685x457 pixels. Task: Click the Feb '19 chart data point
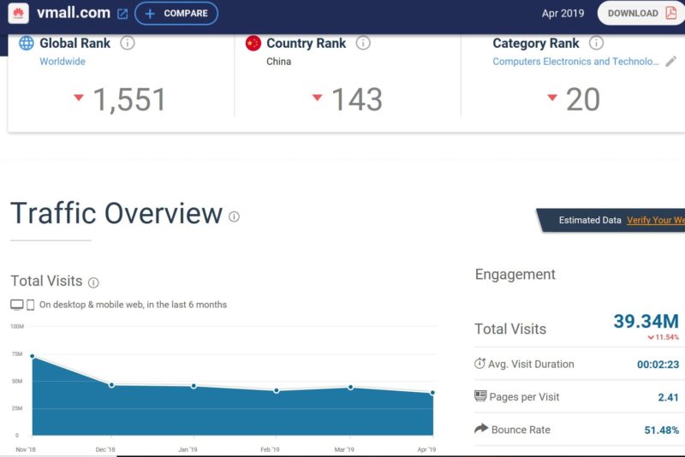click(x=277, y=390)
